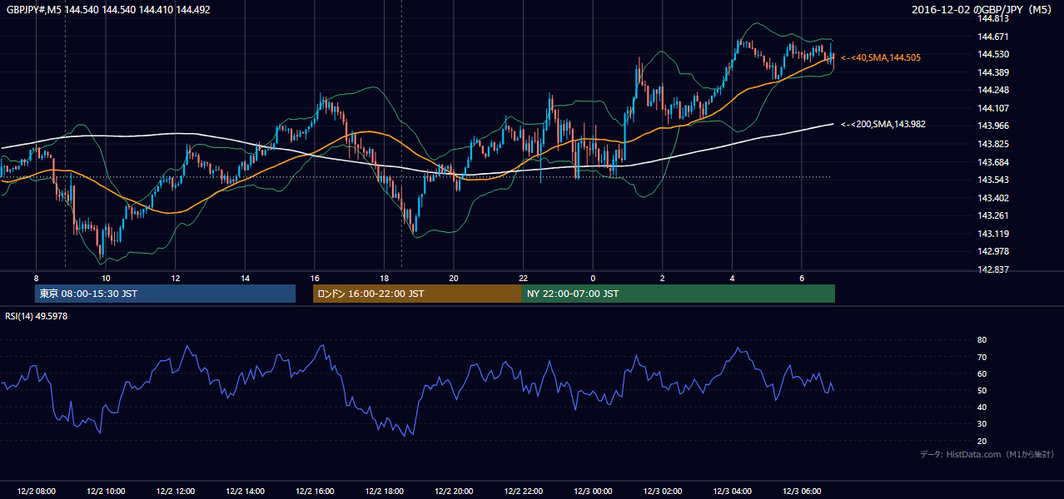1064x499 pixels.
Task: Click the 12/3 06:00 bottom timestamp
Action: (802, 491)
